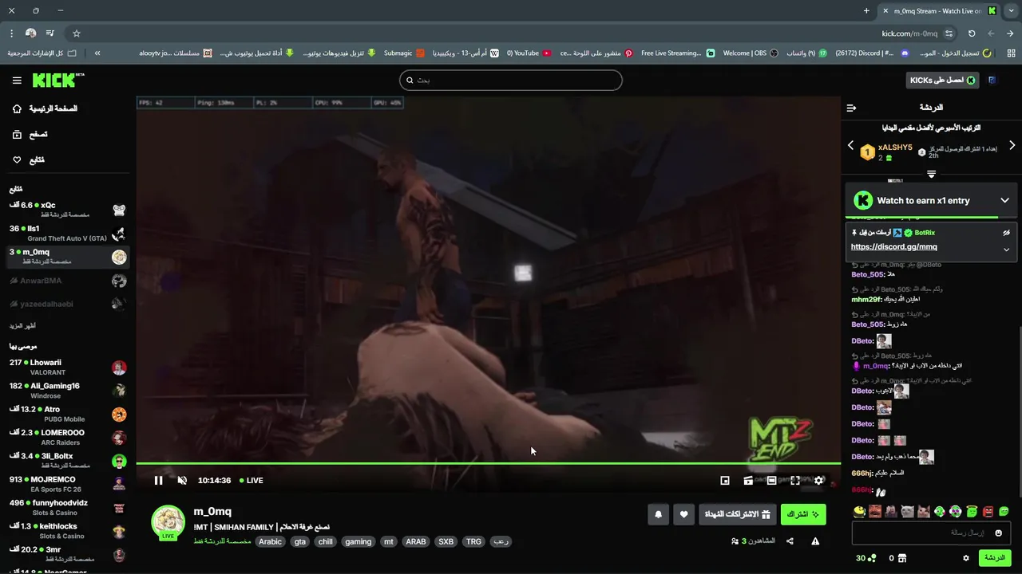Unmute the video player volume
The image size is (1022, 574).
pos(182,480)
